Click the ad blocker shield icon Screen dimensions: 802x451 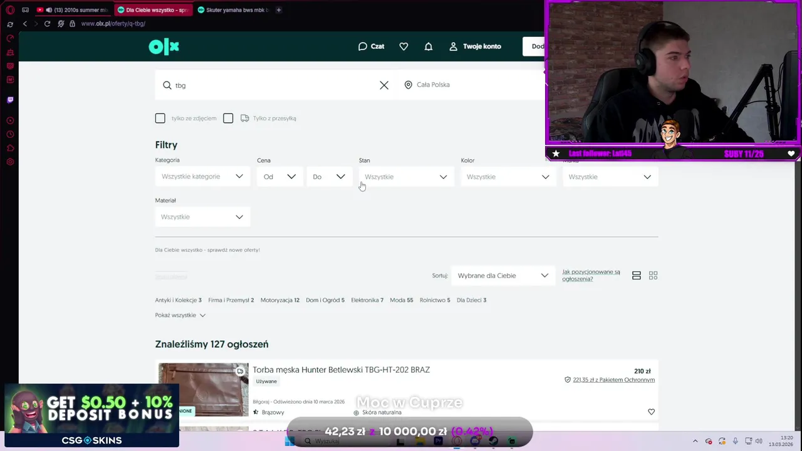61,24
